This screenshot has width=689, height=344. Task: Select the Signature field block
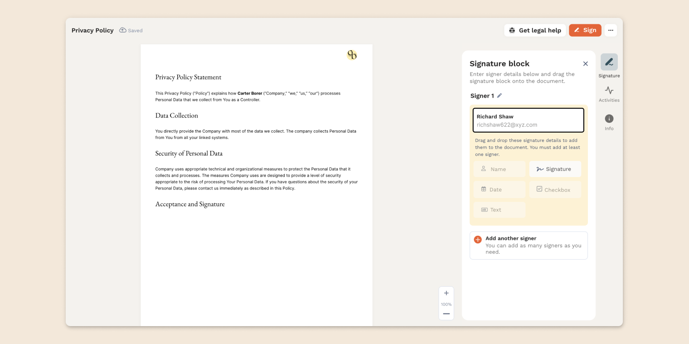555,169
